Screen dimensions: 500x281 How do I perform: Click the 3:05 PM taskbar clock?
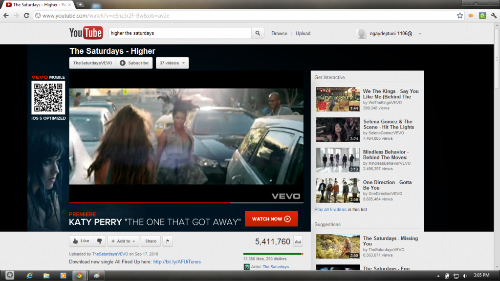click(481, 275)
